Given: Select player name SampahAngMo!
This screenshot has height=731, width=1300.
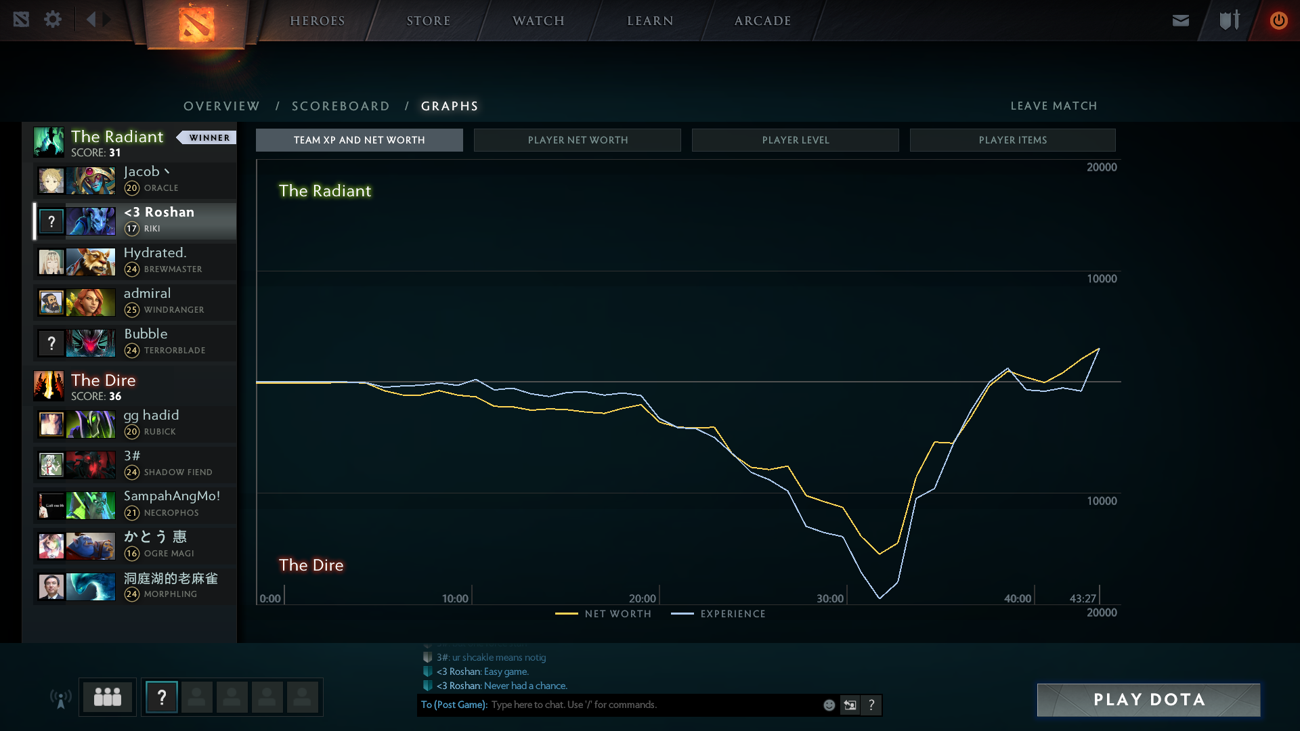Looking at the screenshot, I should [x=172, y=496].
